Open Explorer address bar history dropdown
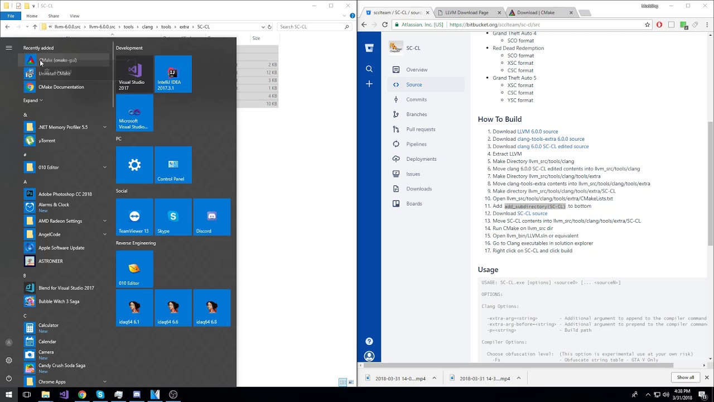 [263, 27]
